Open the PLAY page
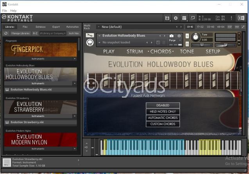 click(109, 52)
